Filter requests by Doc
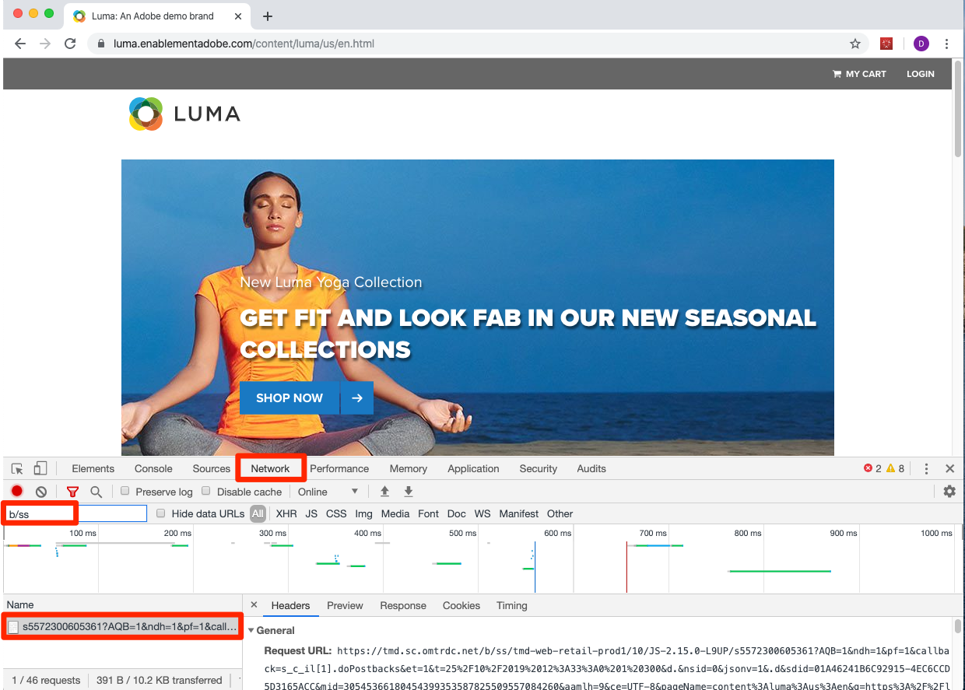 [x=457, y=513]
